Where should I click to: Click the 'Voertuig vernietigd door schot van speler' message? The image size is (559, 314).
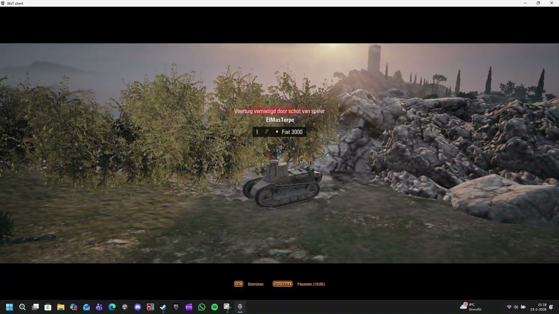tap(279, 111)
